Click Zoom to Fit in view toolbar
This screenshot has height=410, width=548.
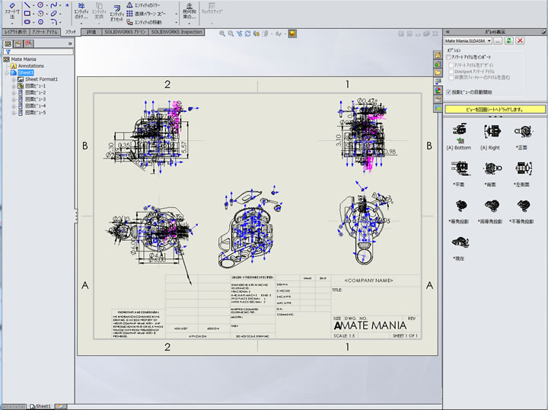point(222,34)
